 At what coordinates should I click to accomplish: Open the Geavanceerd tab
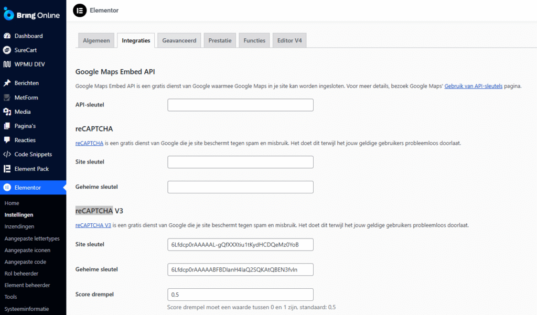tap(179, 40)
